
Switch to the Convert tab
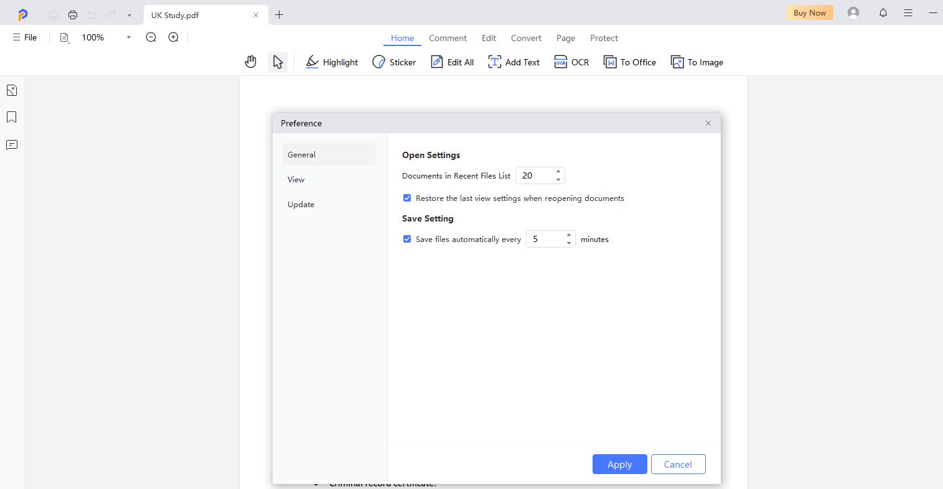coord(526,38)
